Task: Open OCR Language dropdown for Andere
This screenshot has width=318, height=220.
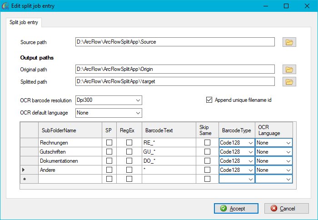Action: tap(274, 170)
